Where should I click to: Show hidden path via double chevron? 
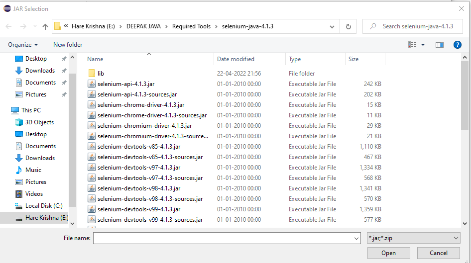coord(66,26)
